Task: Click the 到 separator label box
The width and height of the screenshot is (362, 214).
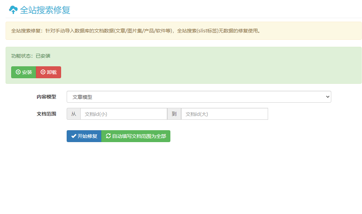Action: [174, 114]
